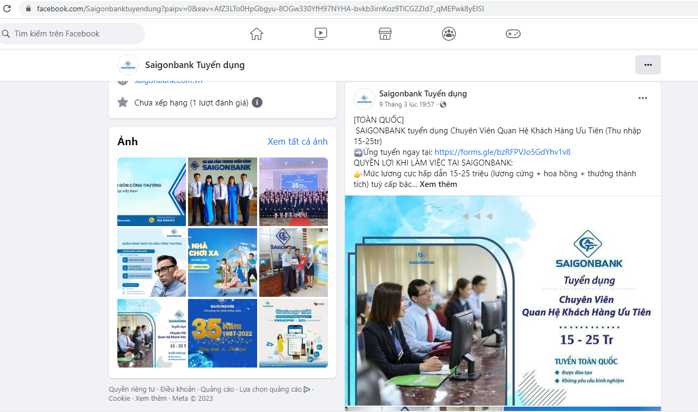This screenshot has width=698, height=412.
Task: Open the Groups icon
Action: pyautogui.click(x=449, y=34)
